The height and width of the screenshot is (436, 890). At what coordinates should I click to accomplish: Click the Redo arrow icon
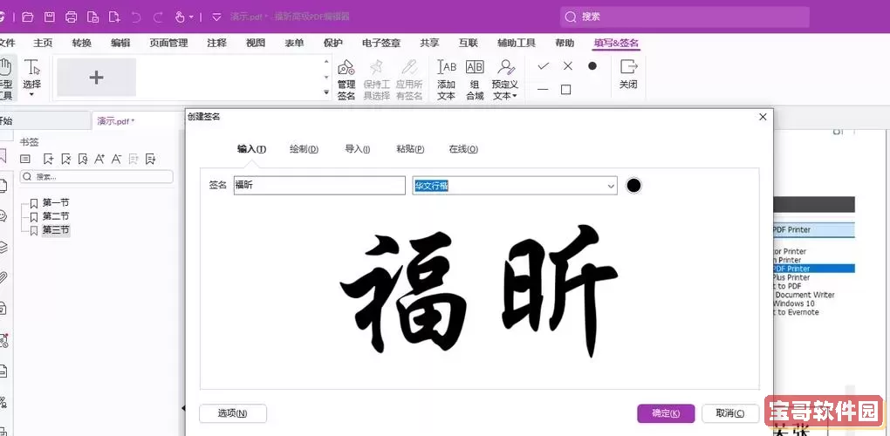coord(158,17)
